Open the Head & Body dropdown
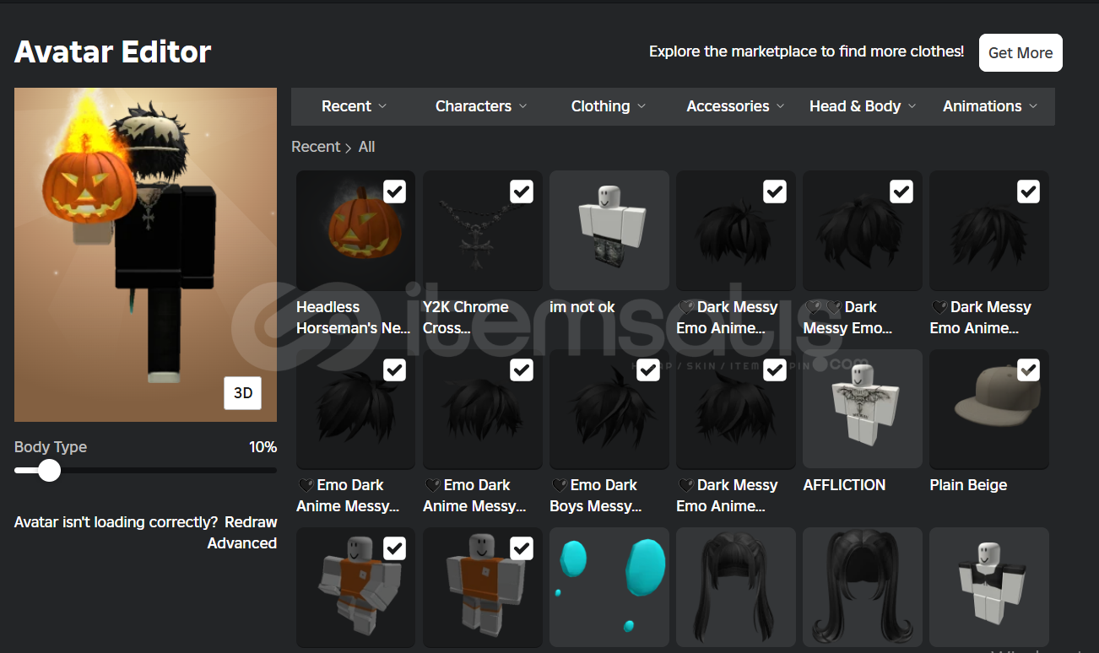This screenshot has width=1099, height=653. pyautogui.click(x=863, y=106)
